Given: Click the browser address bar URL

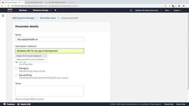Looking at the screenshot, I should 46,6.
